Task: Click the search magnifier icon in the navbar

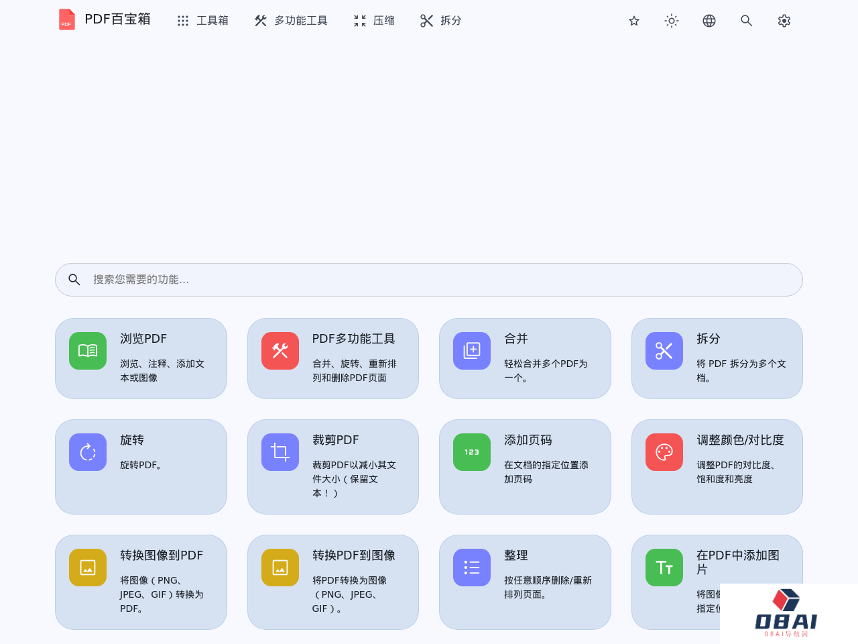Action: (746, 20)
